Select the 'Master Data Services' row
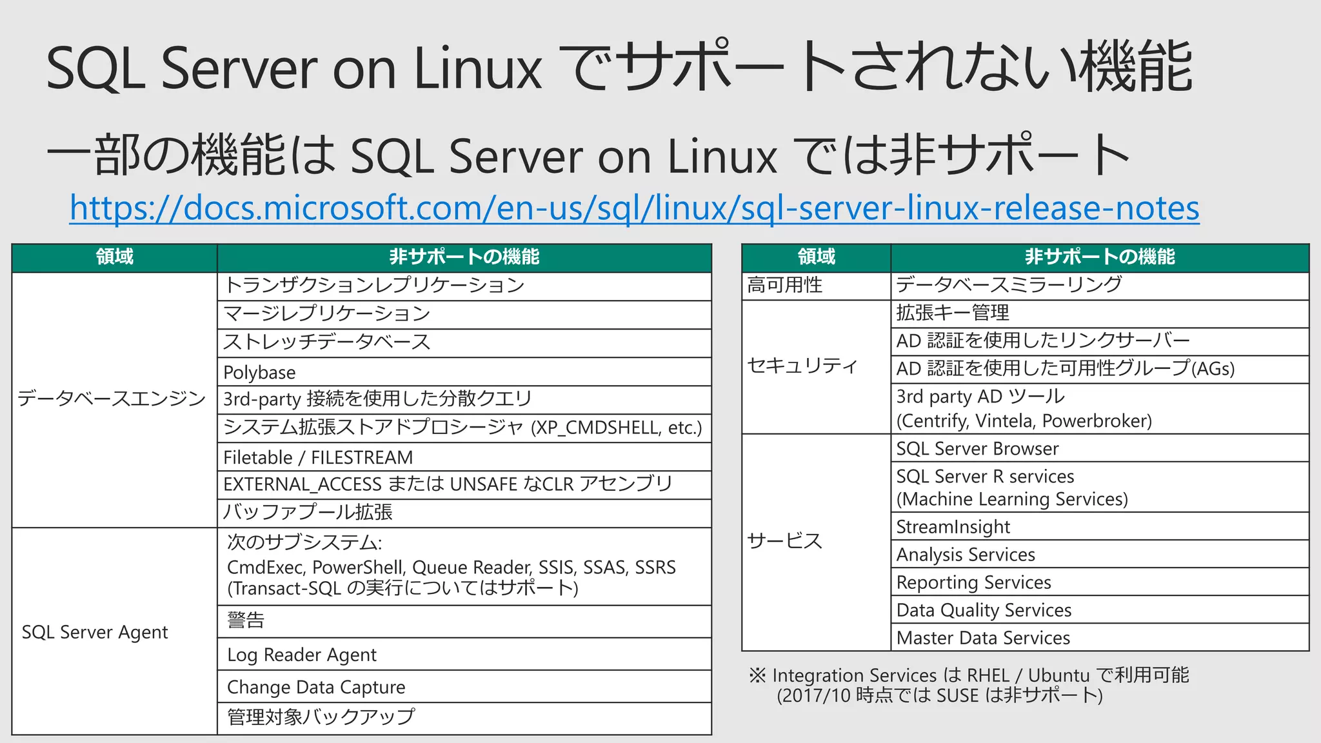This screenshot has height=743, width=1321. point(1100,637)
